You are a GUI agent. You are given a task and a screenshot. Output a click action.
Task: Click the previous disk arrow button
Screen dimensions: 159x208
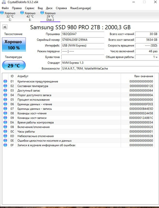pos(5,27)
